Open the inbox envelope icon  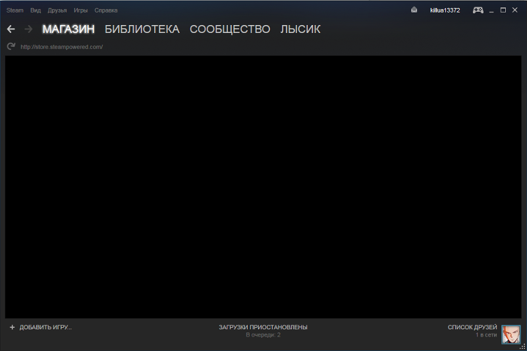pos(414,10)
